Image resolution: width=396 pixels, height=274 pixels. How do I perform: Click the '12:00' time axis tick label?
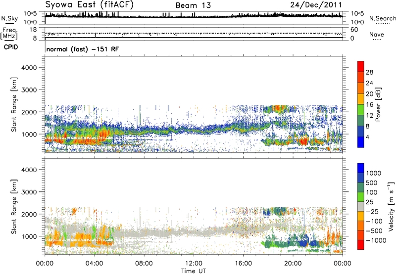coord(194,264)
